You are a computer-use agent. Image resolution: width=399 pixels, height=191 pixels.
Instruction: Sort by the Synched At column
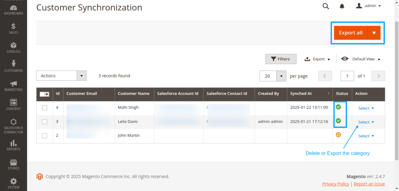pos(310,94)
